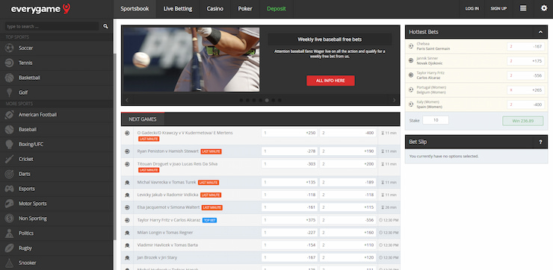This screenshot has width=553, height=270.
Task: Click the Basketball icon in sidebar
Action: click(10, 78)
